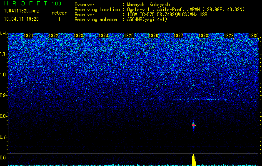Click time marker 1925

click(x=129, y=36)
